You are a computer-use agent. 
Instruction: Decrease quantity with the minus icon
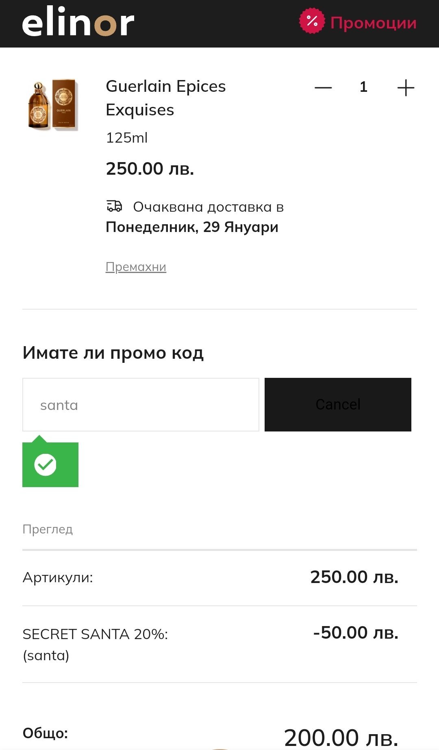coord(323,87)
